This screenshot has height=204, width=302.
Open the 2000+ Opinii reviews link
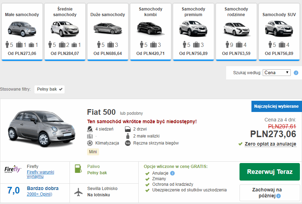click(39, 194)
